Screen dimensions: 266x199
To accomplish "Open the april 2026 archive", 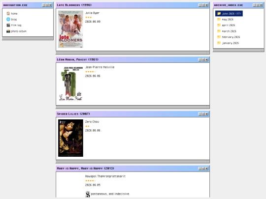I will pyautogui.click(x=229, y=25).
